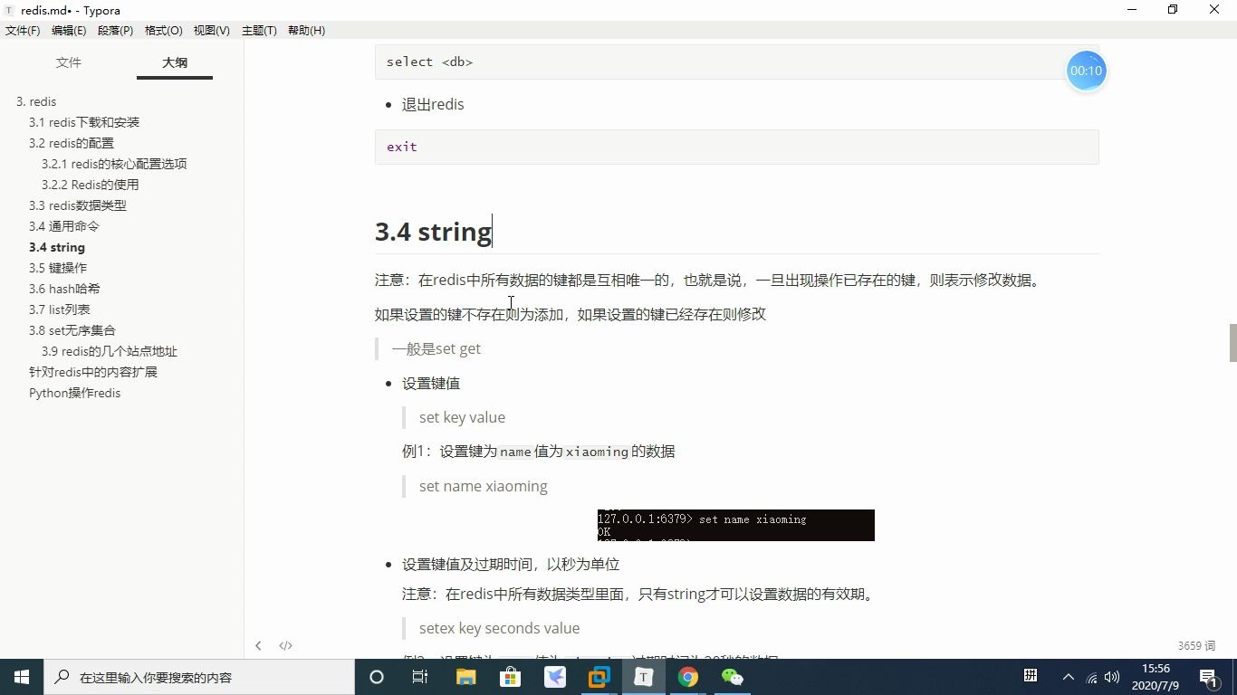Click the 'setex key seconds value' quote

click(x=499, y=628)
